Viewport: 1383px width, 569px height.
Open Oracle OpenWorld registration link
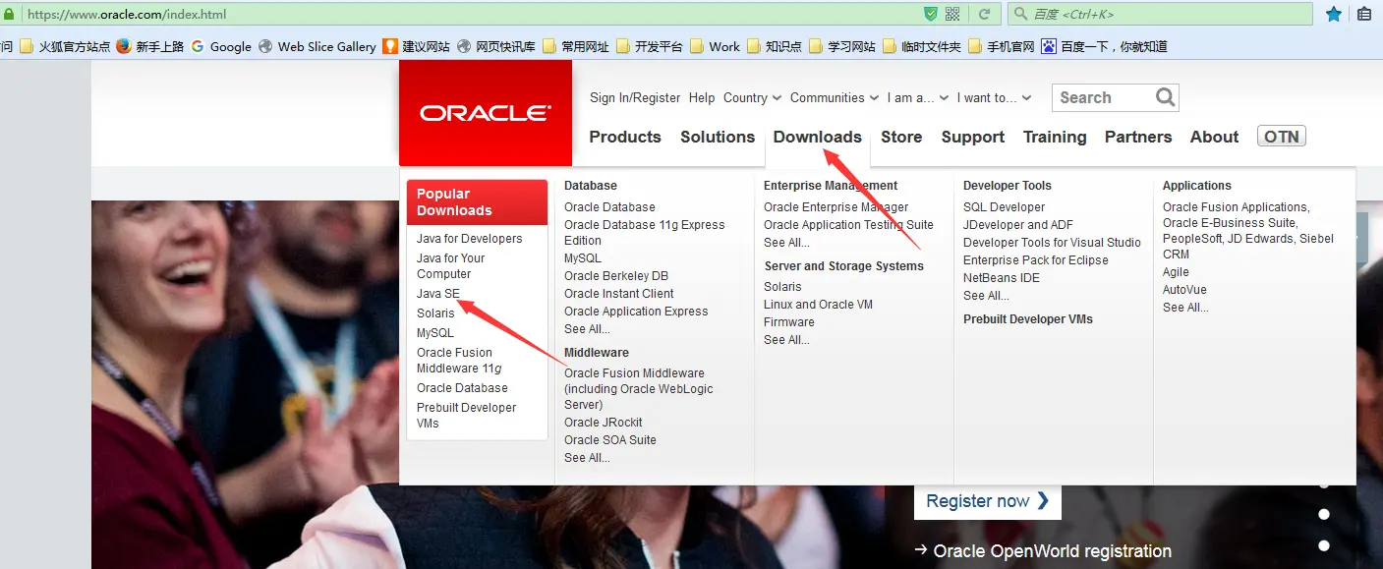1043,551
